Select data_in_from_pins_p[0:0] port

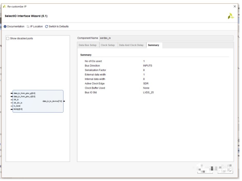[x=24, y=93]
